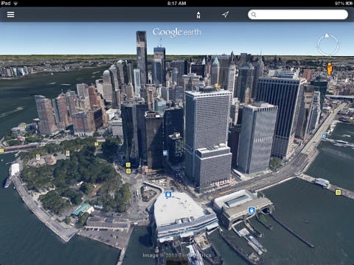Focus the search field

coord(298,15)
